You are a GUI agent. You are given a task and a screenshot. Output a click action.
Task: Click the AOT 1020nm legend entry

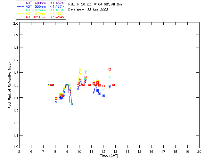40,17
